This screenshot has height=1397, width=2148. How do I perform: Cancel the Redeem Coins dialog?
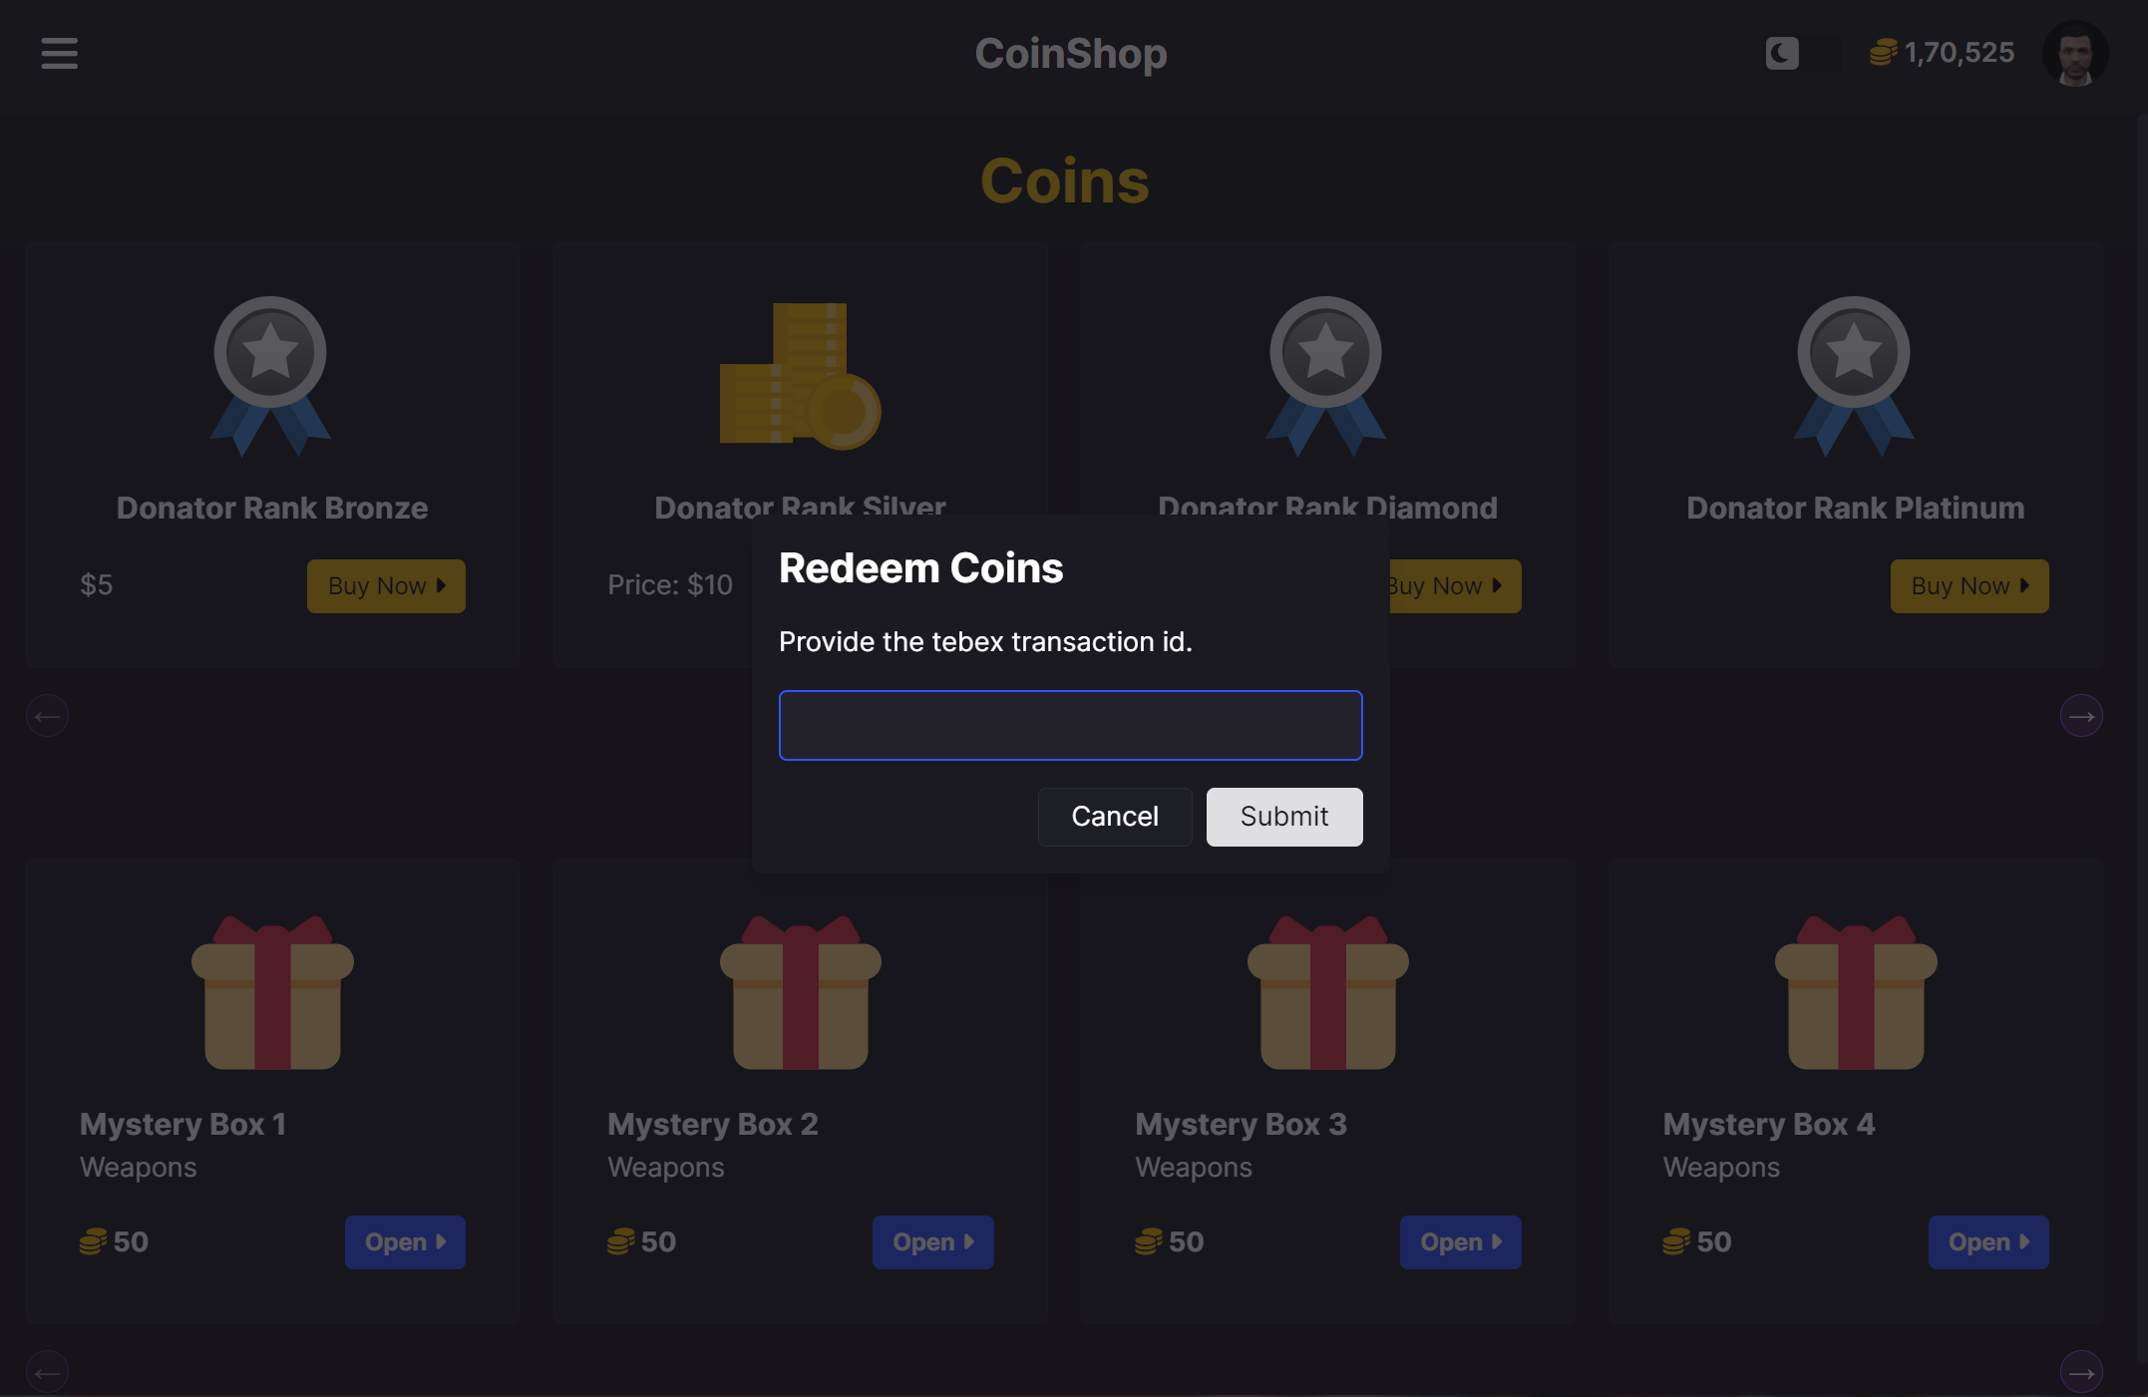(x=1115, y=817)
